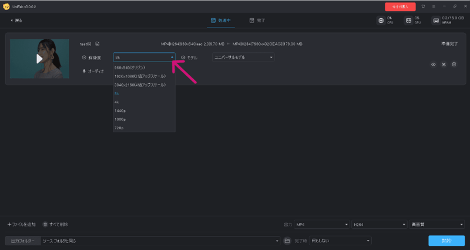Switch to the 完了 tab
This screenshot has height=250, width=470.
tap(257, 21)
